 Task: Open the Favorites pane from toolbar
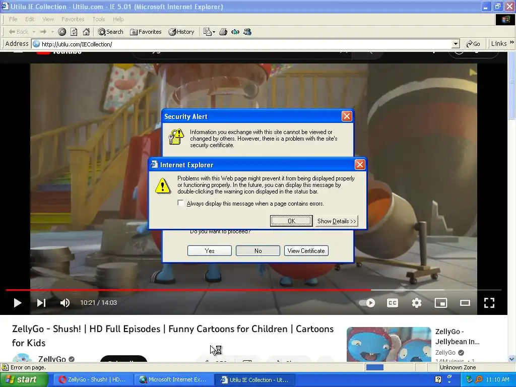[x=146, y=32]
